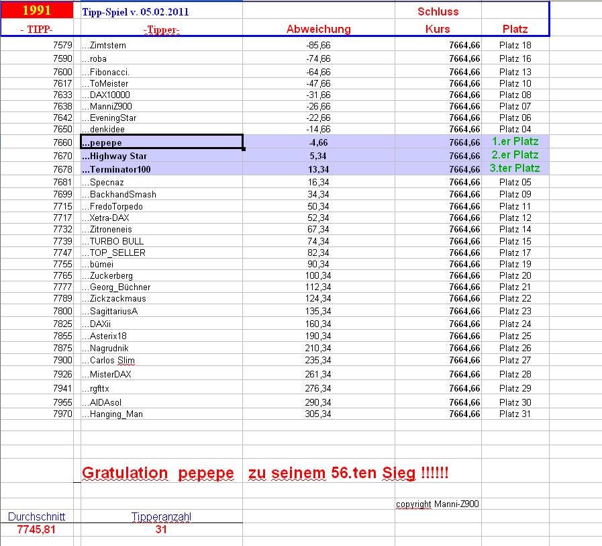602x546 pixels.
Task: Select the '...DAXii' cell
Action: [162, 324]
